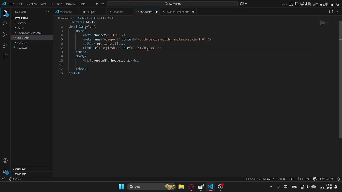Click the websitem search box in title bar
The width and height of the screenshot is (342, 192).
pos(172,4)
